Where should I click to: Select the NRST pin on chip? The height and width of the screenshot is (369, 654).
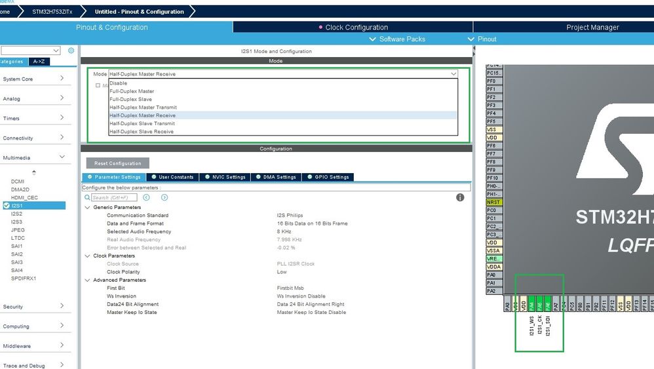tap(494, 203)
